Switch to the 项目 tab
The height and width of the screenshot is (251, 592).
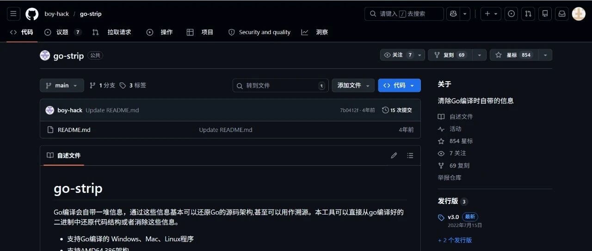200,32
